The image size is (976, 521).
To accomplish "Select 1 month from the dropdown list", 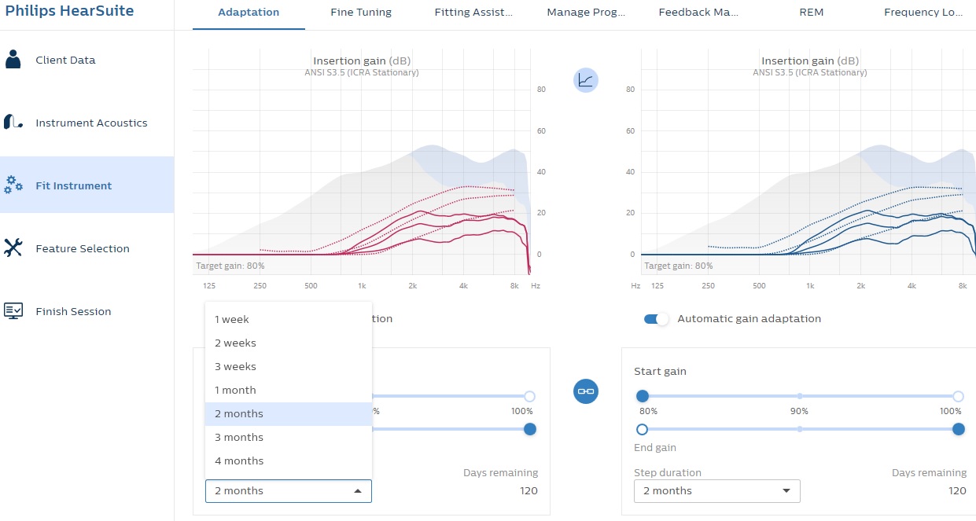I will click(288, 390).
